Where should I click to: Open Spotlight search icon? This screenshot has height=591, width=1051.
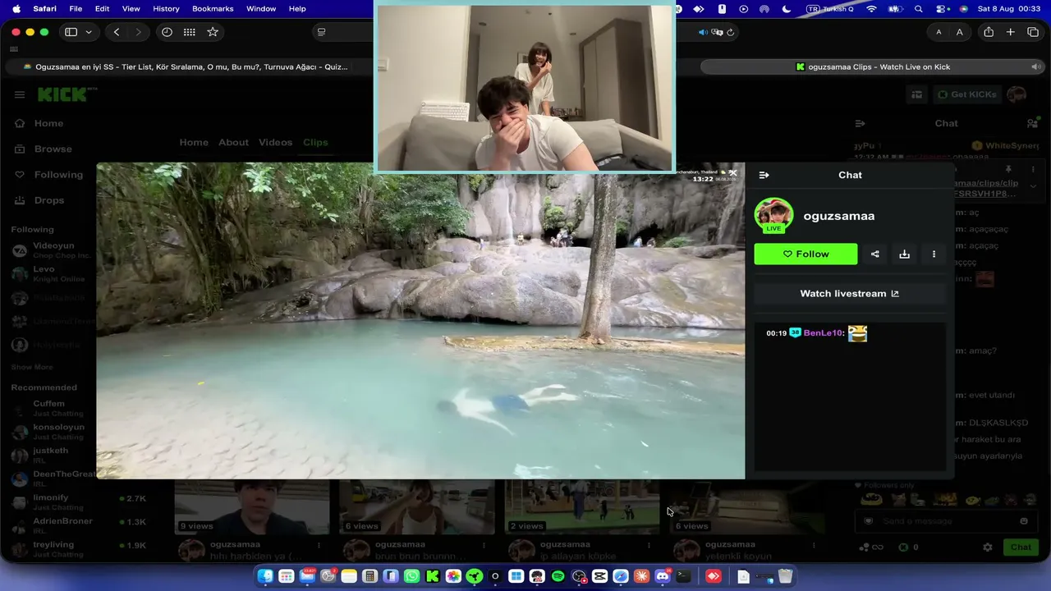(x=918, y=8)
